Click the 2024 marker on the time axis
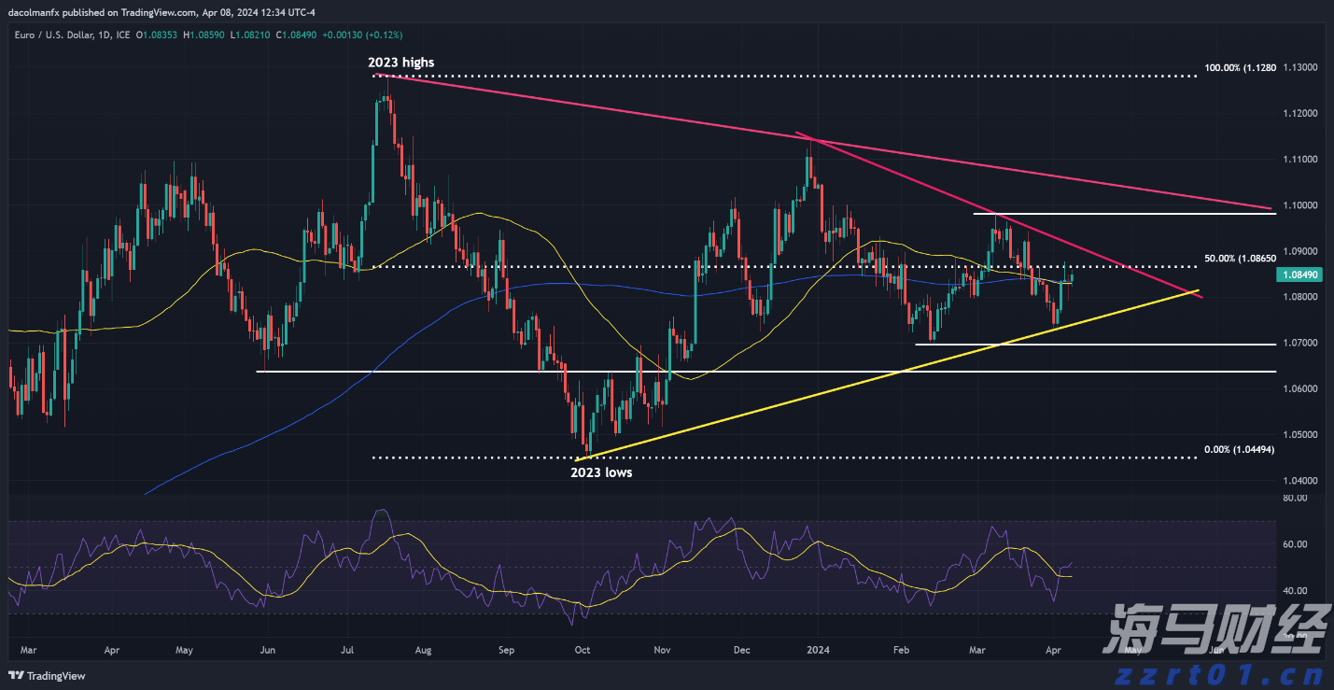This screenshot has width=1334, height=690. point(818,648)
